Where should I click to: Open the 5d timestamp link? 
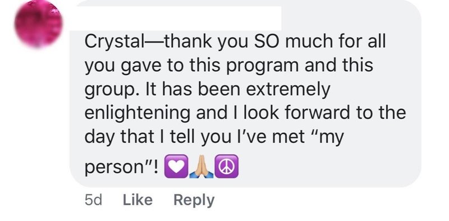(x=93, y=200)
